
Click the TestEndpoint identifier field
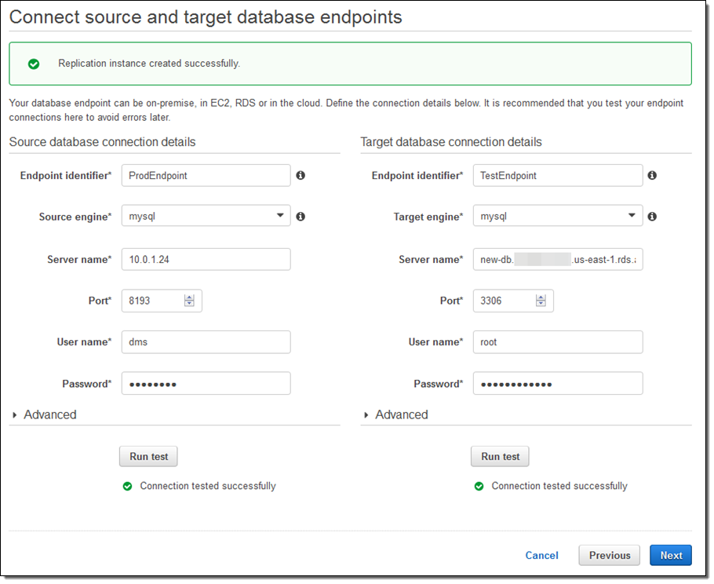point(557,176)
